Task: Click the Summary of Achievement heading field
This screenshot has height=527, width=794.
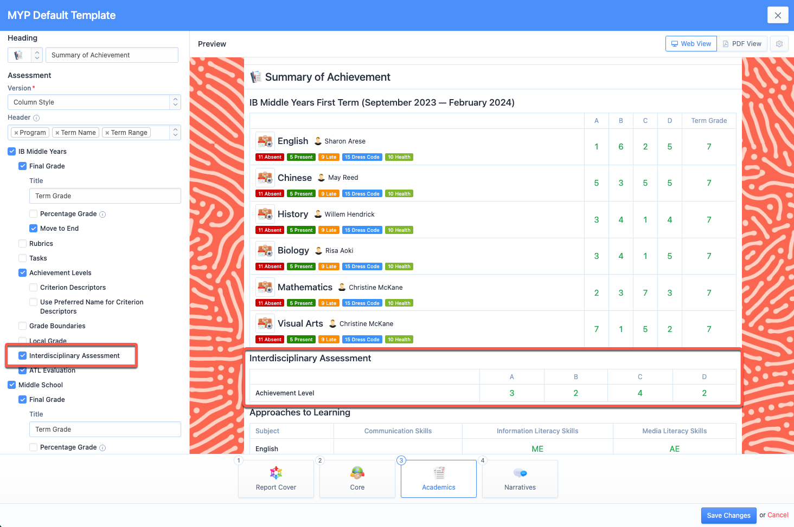Action: pos(112,55)
